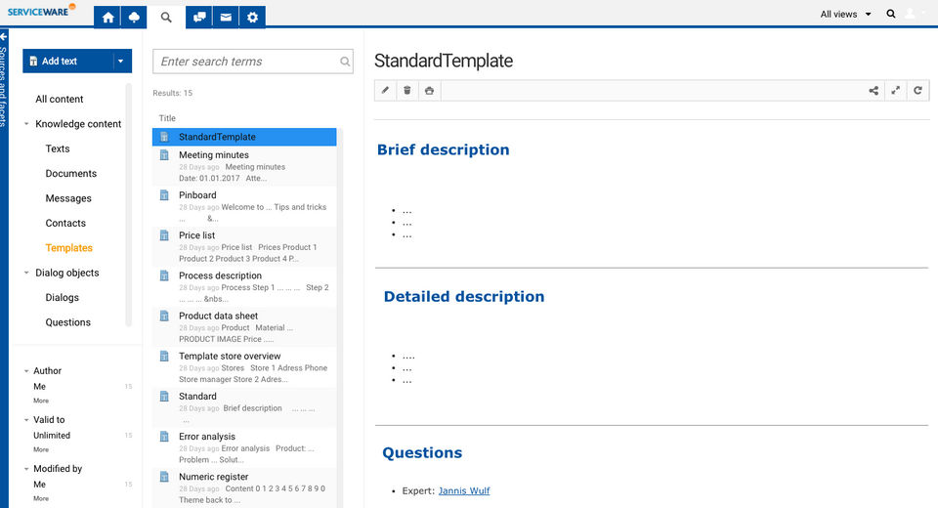Select Documents in the sidebar
This screenshot has width=938, height=508.
pyautogui.click(x=71, y=174)
